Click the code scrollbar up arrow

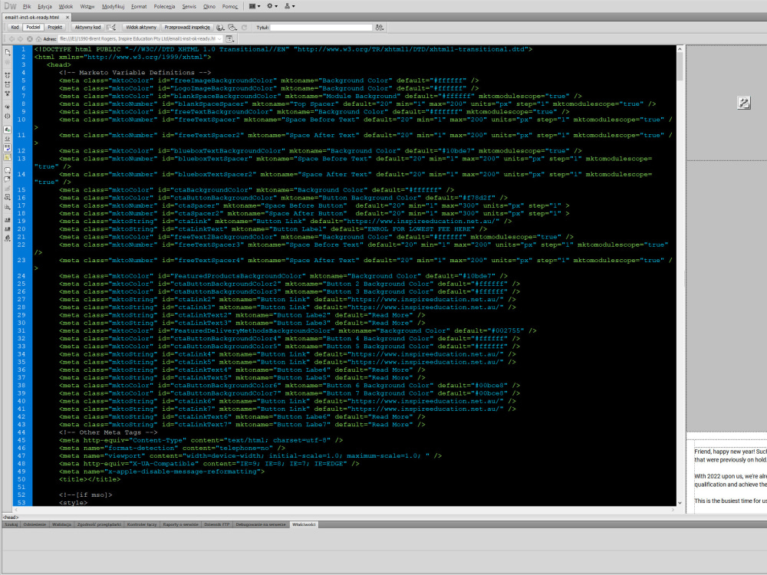[680, 49]
